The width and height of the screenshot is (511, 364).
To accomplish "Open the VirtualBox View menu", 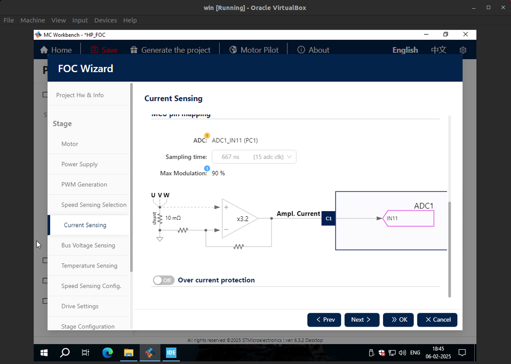I will (59, 20).
